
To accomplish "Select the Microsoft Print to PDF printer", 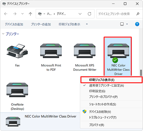I will 51,51.
